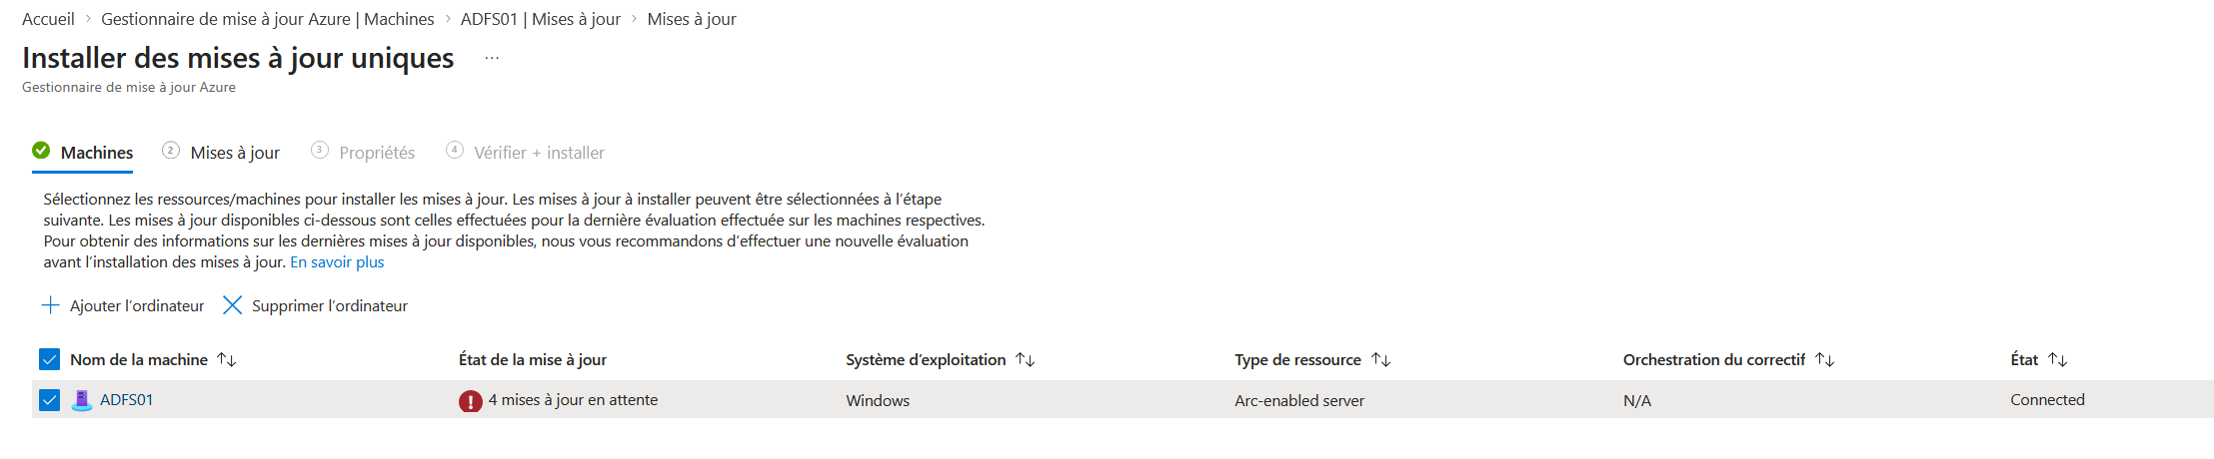Switch to the Propriétés tab
2214x459 pixels.
377,153
